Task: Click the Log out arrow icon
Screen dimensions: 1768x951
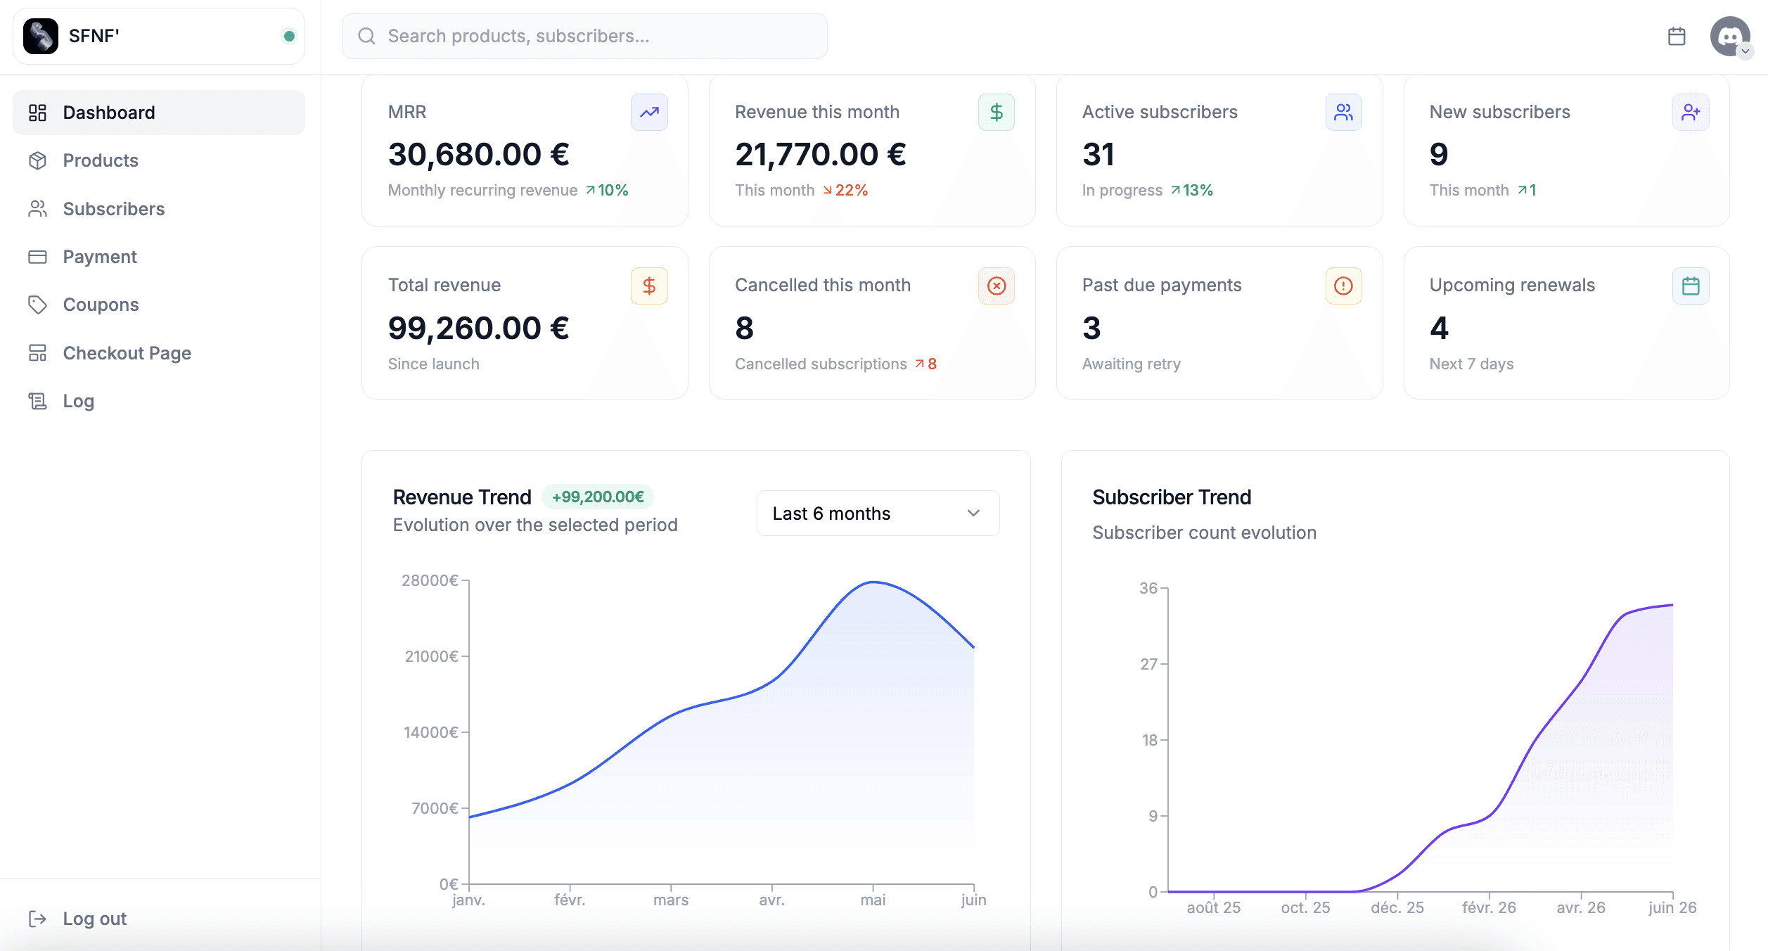Action: coord(37,919)
